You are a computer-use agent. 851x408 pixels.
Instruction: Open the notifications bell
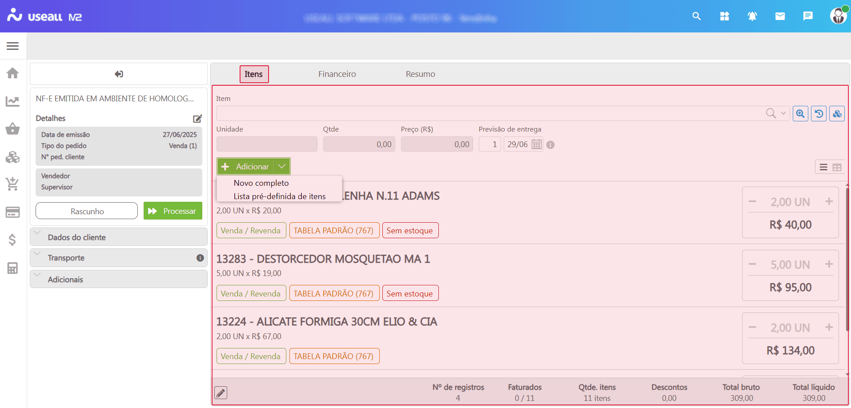[752, 16]
